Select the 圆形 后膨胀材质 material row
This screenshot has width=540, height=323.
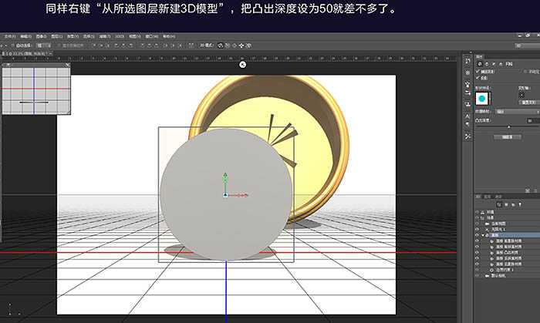(x=507, y=264)
